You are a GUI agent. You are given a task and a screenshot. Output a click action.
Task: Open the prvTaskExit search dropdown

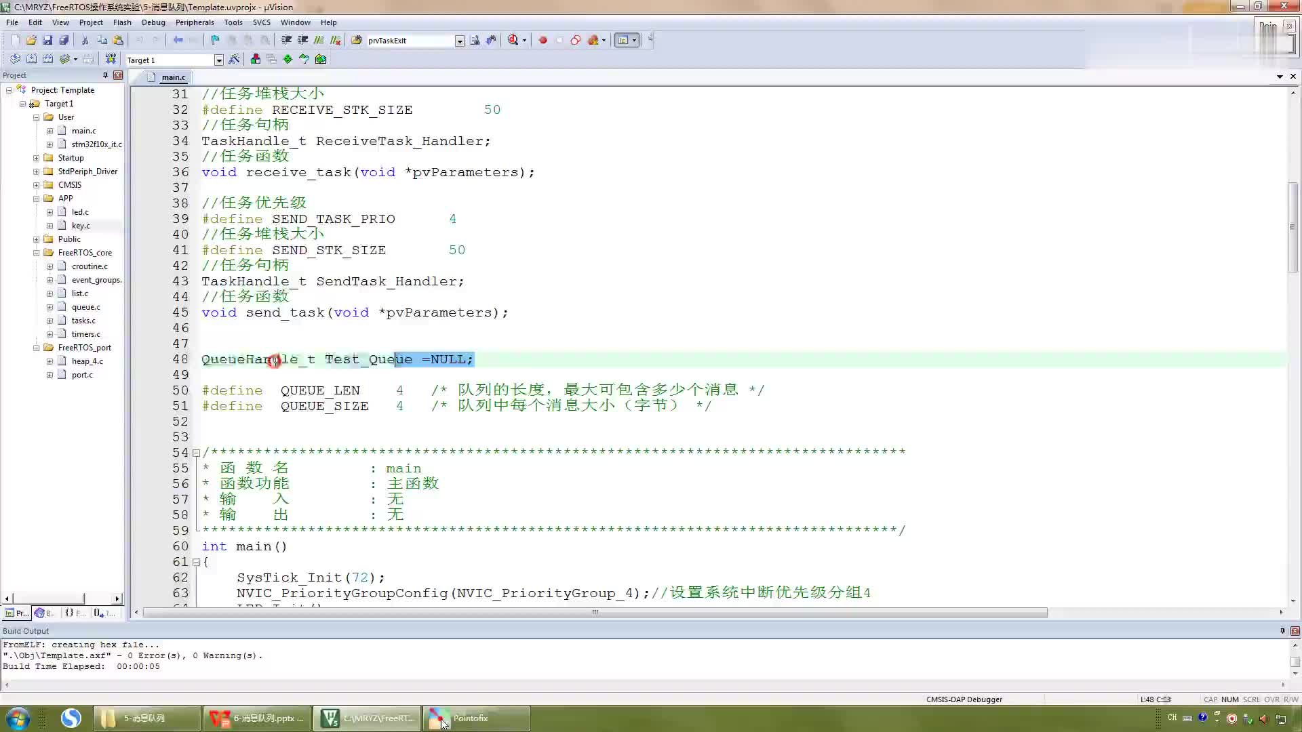click(459, 41)
